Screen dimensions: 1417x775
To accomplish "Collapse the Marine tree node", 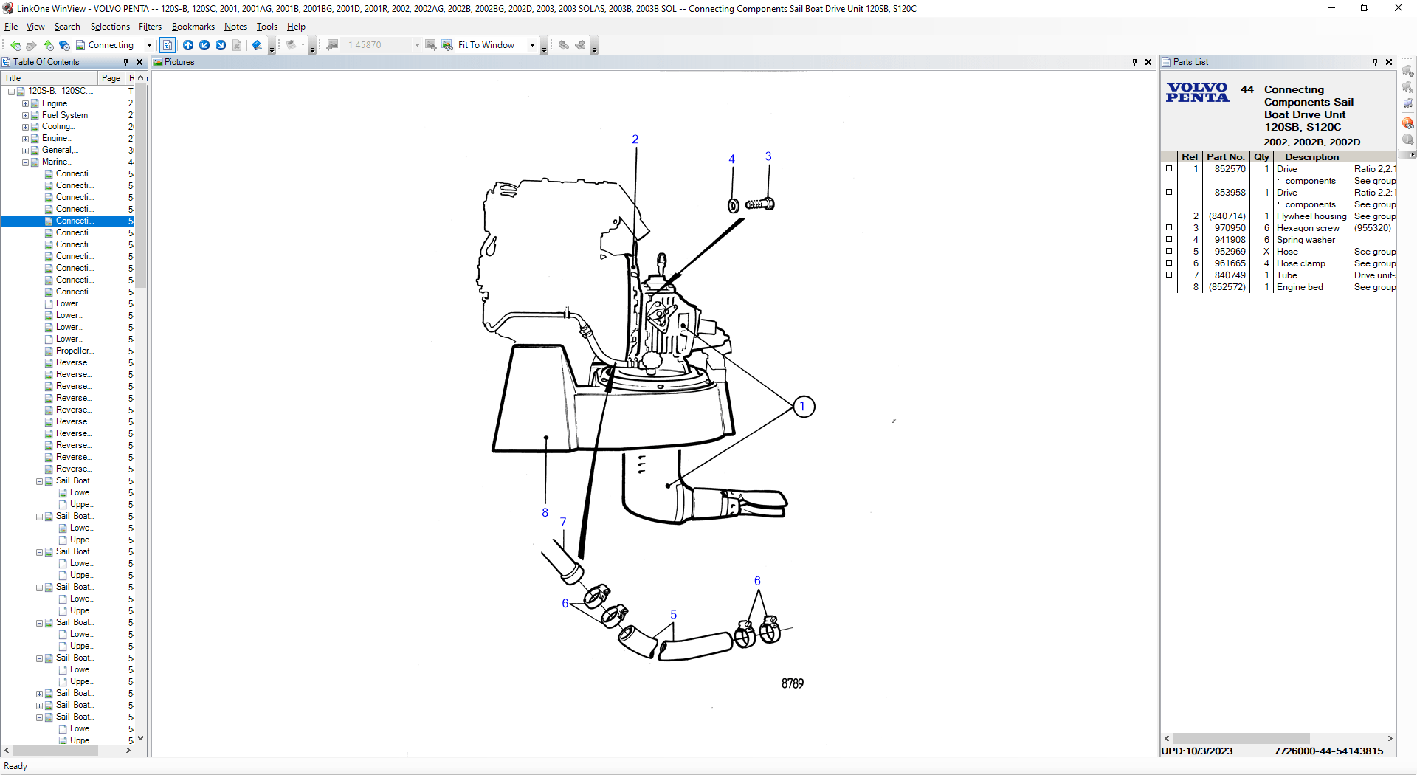I will 25,162.
